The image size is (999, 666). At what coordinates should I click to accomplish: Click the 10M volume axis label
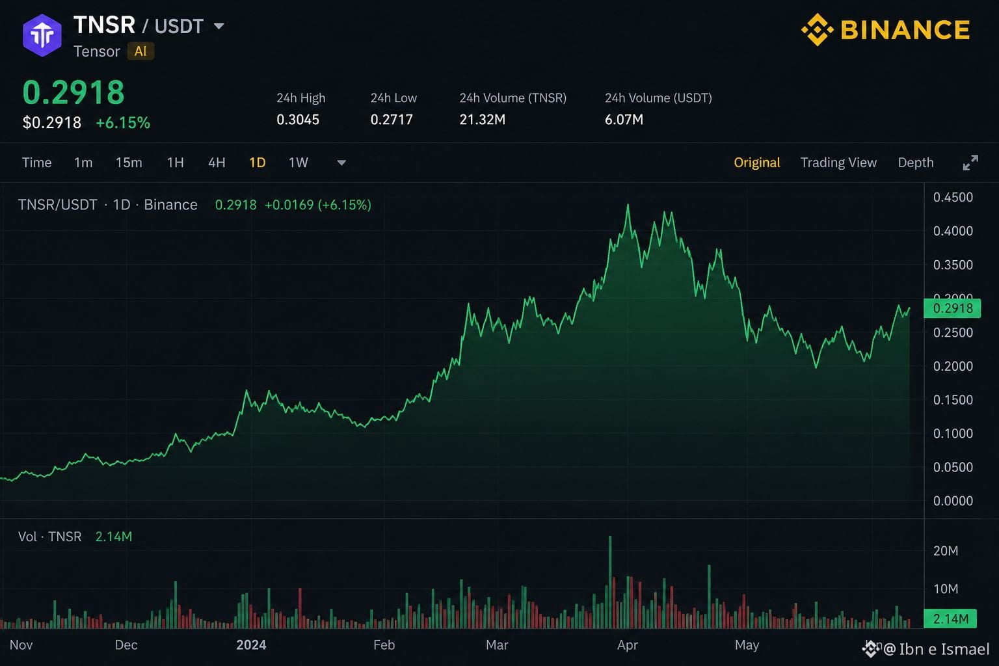point(946,589)
